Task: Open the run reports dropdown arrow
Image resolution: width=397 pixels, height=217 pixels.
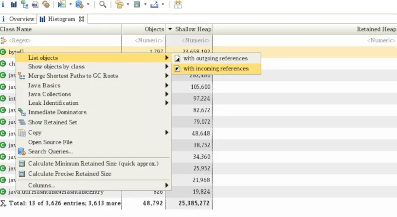Action: pos(71,4)
